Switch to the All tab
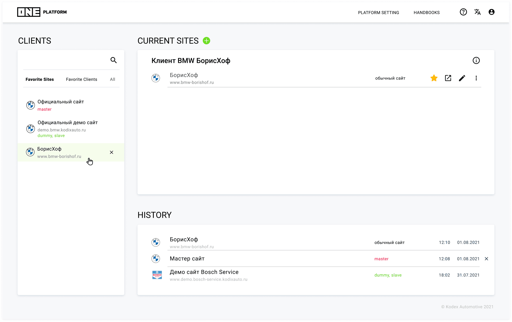The height and width of the screenshot is (322, 512). [x=112, y=79]
